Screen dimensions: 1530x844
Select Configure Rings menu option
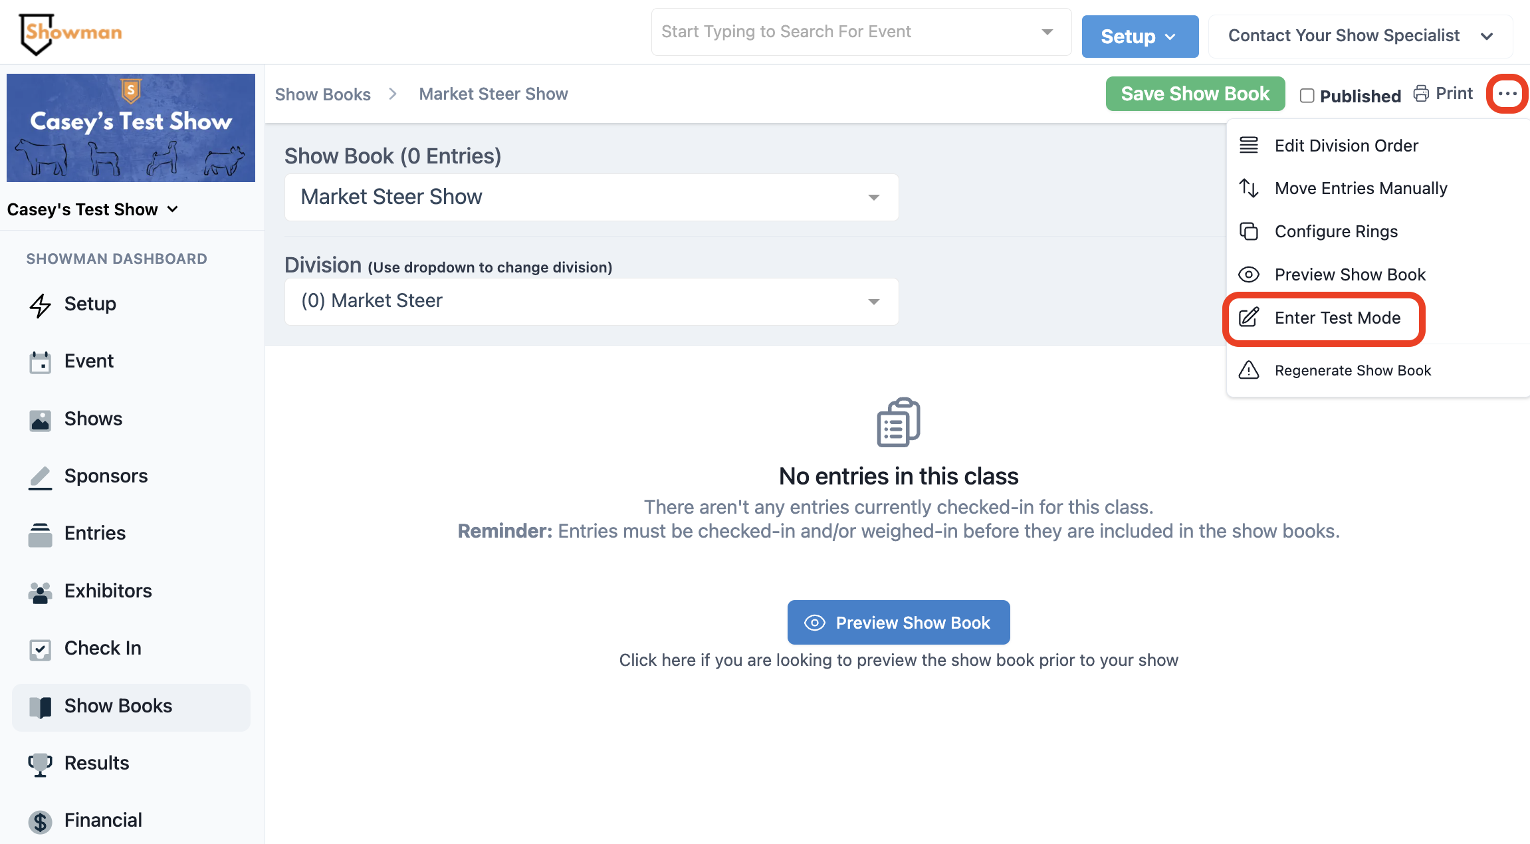coord(1335,231)
